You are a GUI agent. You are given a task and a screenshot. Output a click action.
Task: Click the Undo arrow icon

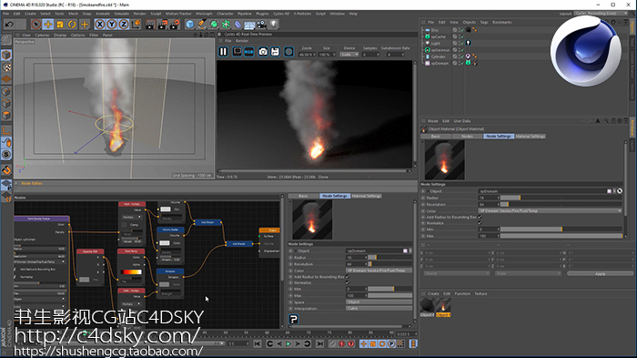coord(9,25)
